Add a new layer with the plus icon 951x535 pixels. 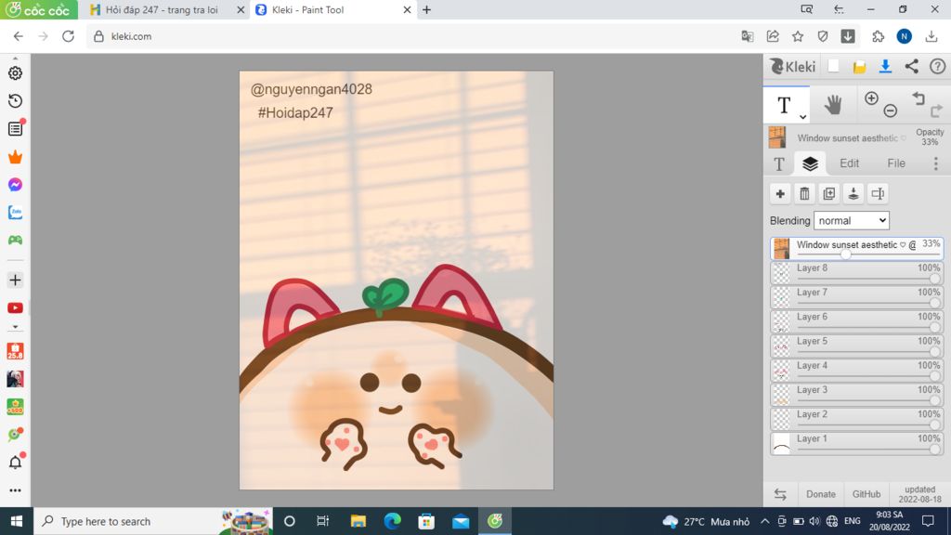780,193
